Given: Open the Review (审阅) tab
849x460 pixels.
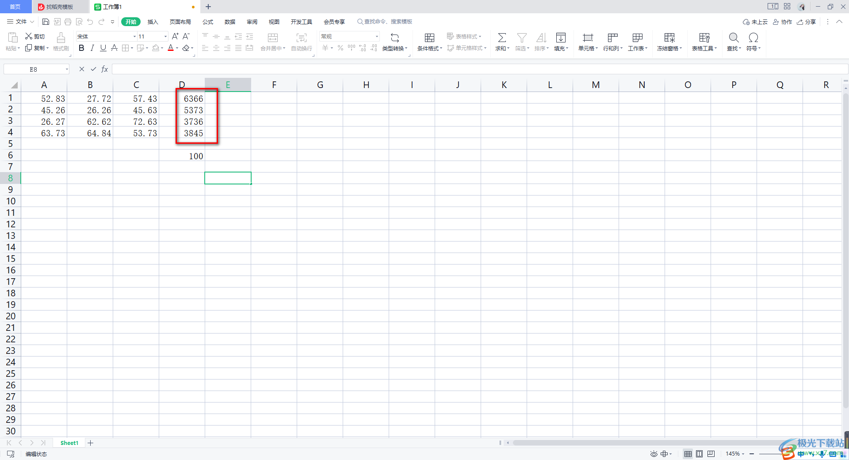Looking at the screenshot, I should (252, 22).
